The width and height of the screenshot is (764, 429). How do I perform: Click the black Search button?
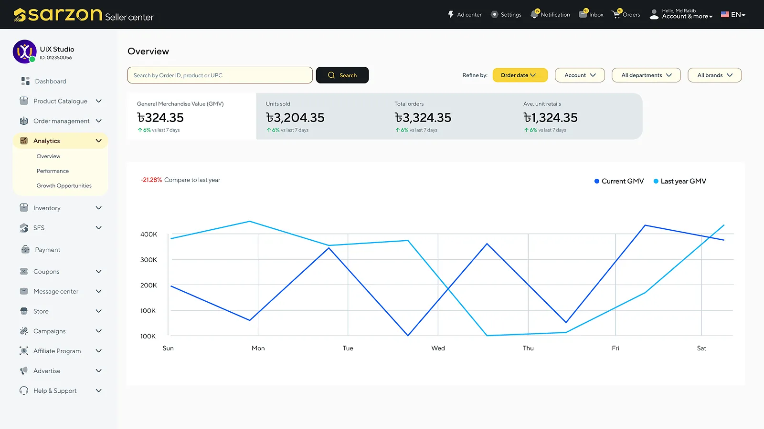(342, 75)
